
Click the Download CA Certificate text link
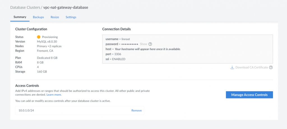click(251, 67)
